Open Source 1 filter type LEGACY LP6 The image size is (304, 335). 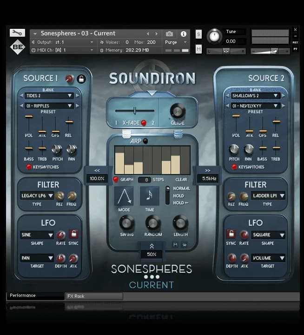tap(37, 196)
